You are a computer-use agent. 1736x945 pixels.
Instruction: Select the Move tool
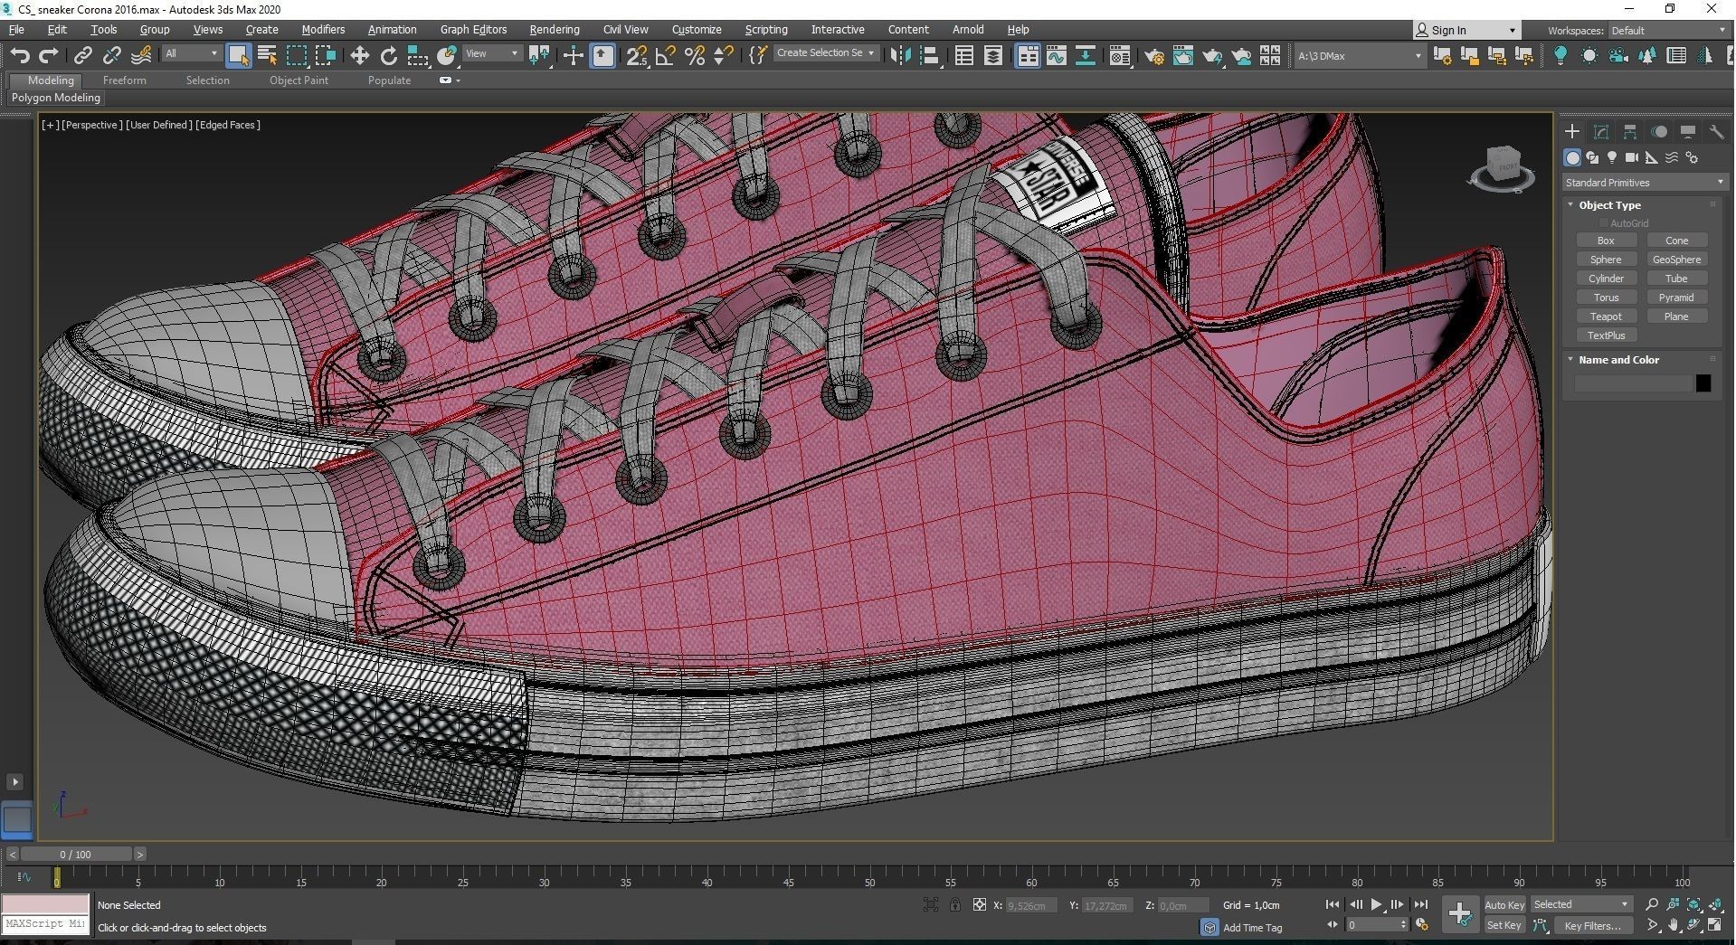click(x=359, y=56)
